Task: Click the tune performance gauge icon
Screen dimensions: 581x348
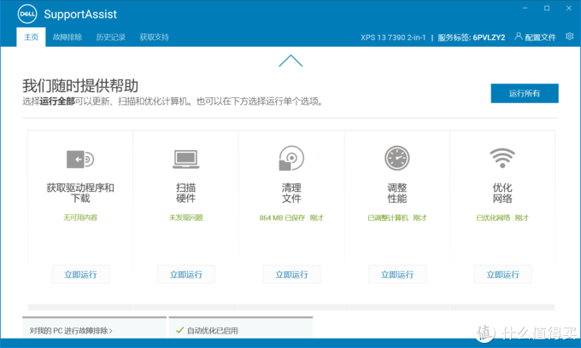Action: [x=396, y=159]
